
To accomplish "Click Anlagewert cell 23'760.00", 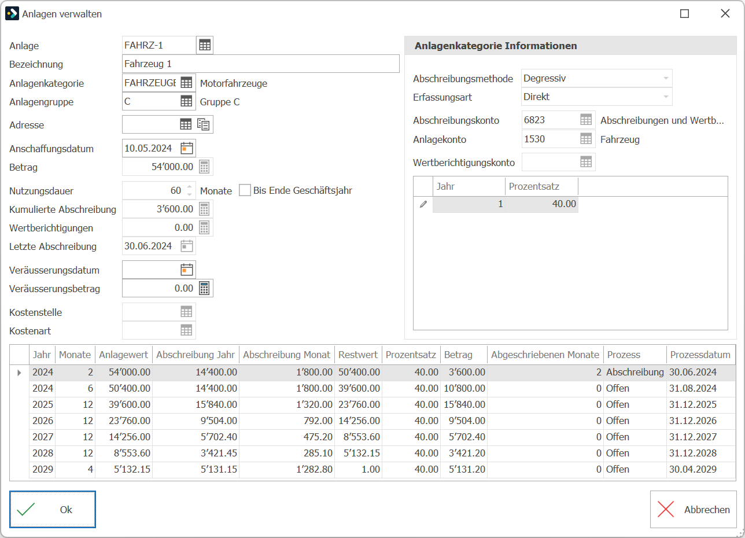I will click(124, 421).
